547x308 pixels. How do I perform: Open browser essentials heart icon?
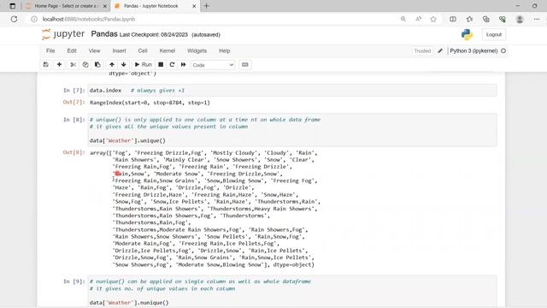pos(503,19)
